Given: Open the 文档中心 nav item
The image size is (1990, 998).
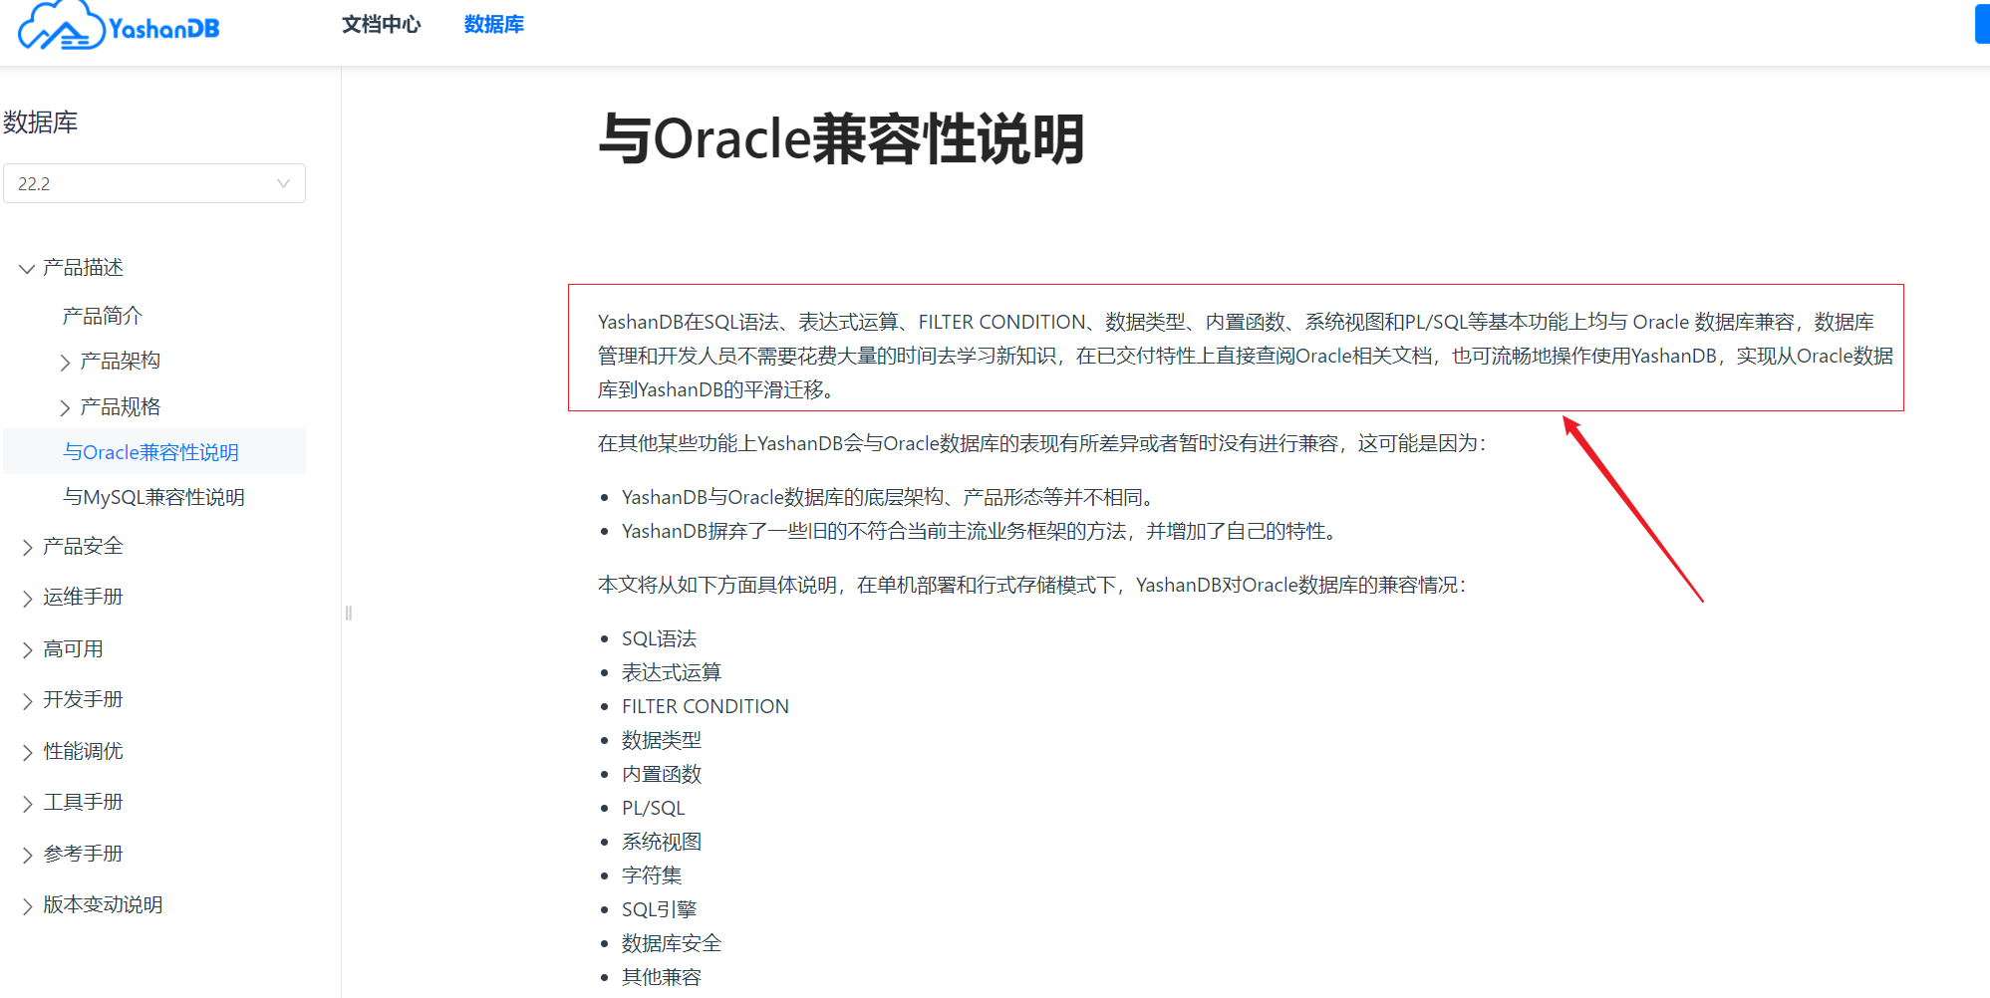Looking at the screenshot, I should click(382, 25).
